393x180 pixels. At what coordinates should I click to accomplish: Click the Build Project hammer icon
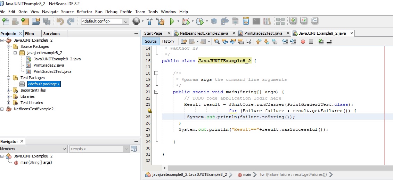[149, 21]
